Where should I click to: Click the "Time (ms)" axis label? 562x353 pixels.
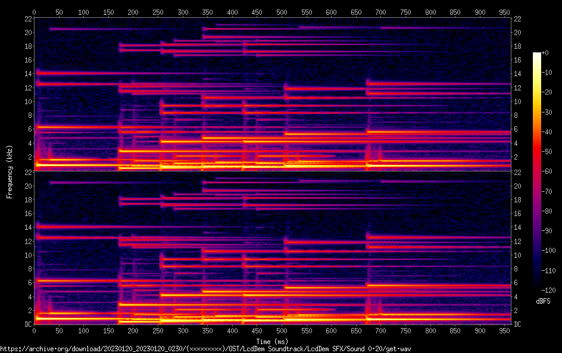272,341
